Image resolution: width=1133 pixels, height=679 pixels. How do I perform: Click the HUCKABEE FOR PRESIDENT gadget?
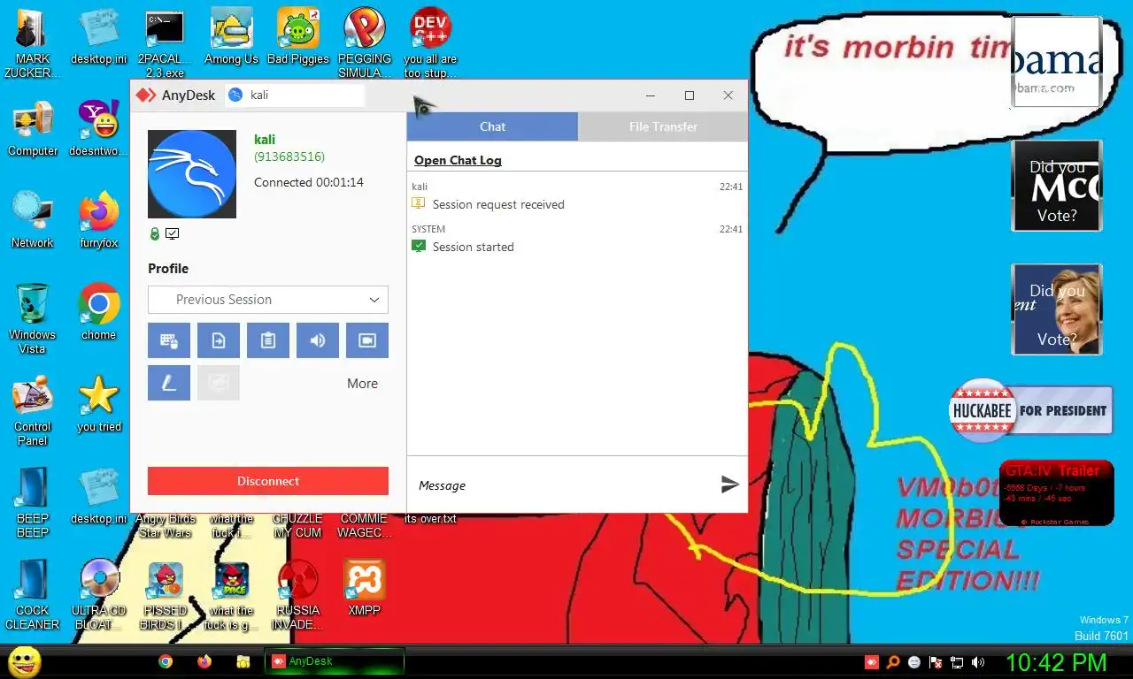1030,410
